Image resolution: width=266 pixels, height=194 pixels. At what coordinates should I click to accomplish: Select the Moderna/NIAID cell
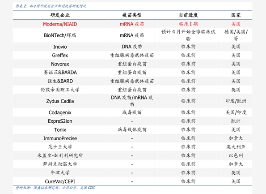coord(60,24)
